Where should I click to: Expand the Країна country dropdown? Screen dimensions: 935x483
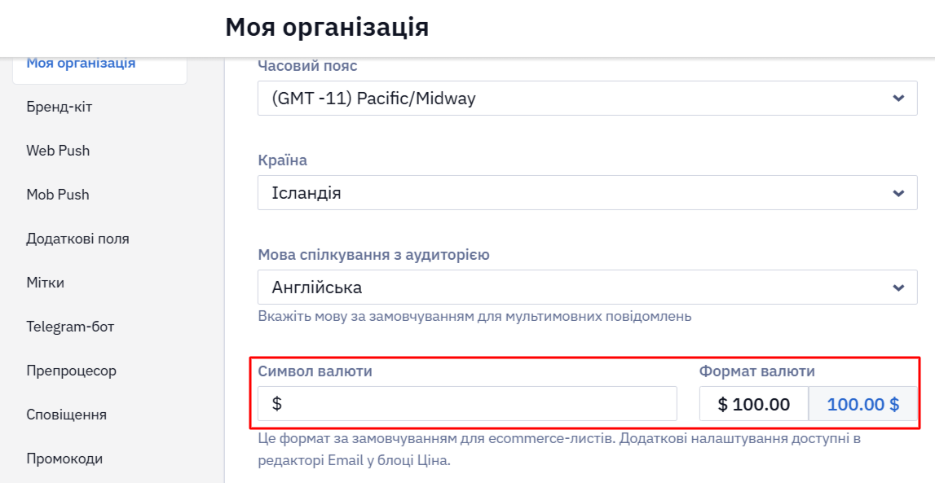point(588,193)
